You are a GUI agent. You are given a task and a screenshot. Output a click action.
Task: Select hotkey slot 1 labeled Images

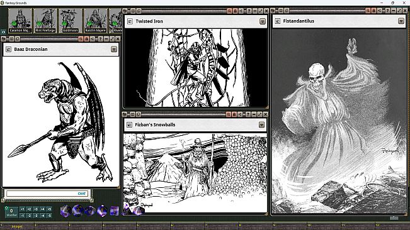click(17, 226)
